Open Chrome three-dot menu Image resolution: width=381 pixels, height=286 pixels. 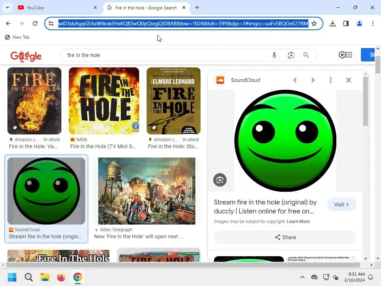click(x=373, y=23)
